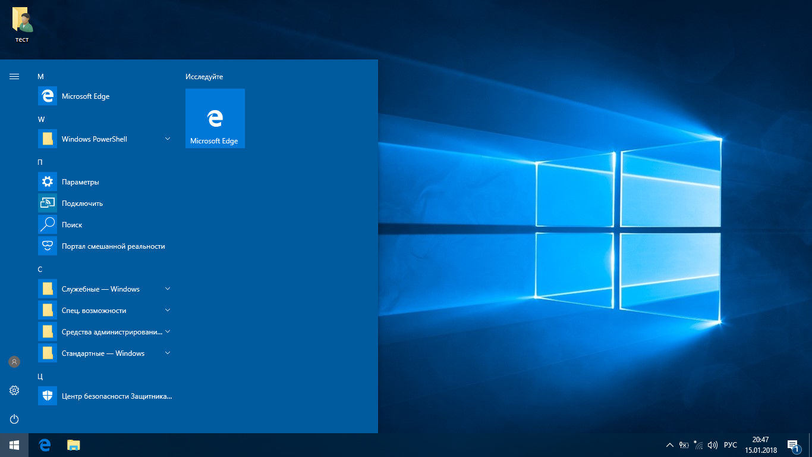Click the letter header С
812x457 pixels.
pyautogui.click(x=40, y=270)
